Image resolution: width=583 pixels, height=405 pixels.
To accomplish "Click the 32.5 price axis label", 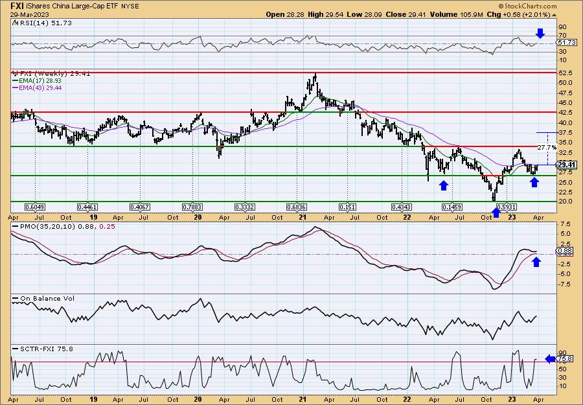I will [x=565, y=152].
